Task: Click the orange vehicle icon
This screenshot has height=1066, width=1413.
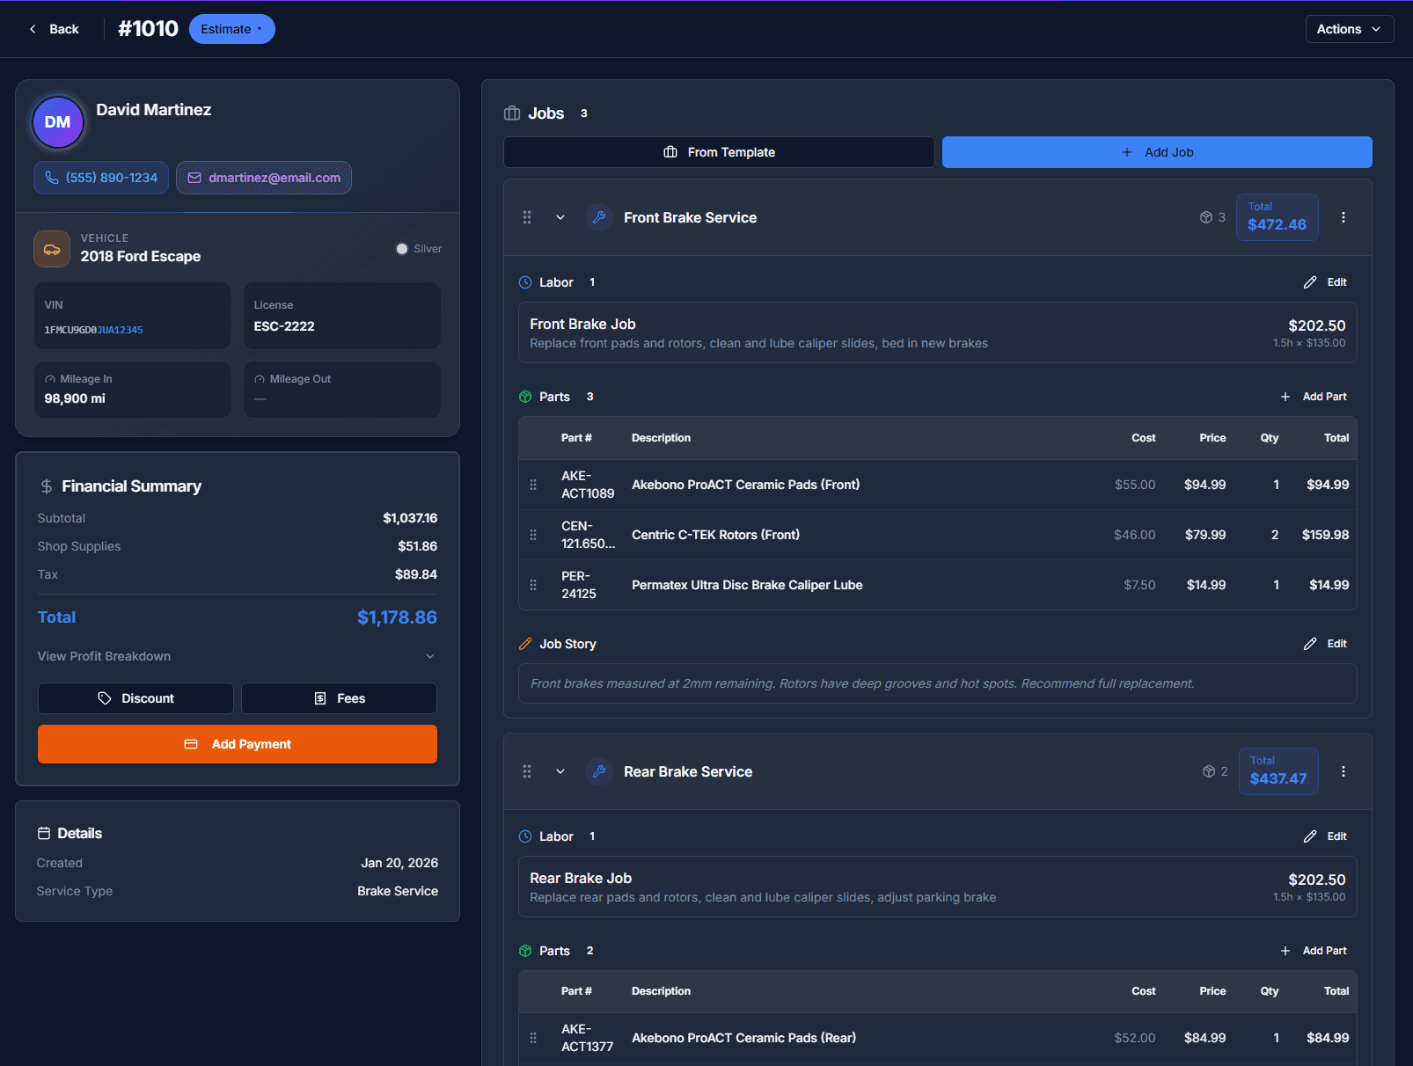Action: (x=52, y=249)
